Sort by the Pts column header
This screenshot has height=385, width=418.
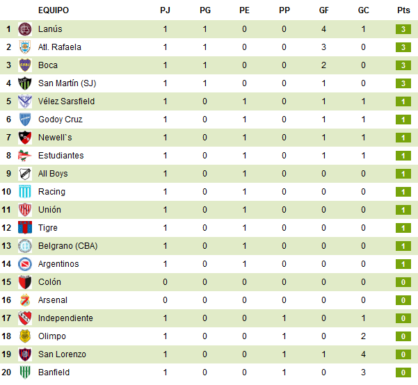coord(403,10)
